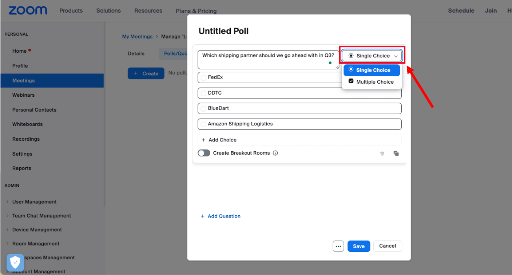Click the sidebar vertical scrollbar
512x275 pixels.
pyautogui.click(x=104, y=114)
